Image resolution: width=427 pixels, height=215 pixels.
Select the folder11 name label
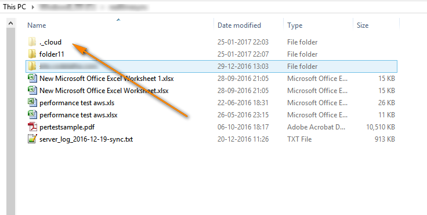pyautogui.click(x=52, y=54)
